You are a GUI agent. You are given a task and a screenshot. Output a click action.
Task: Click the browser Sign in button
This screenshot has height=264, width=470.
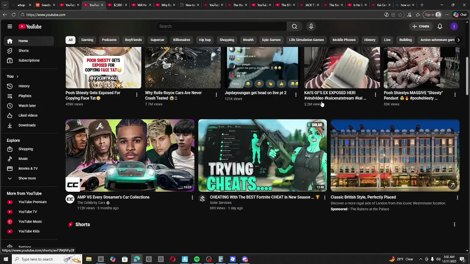pyautogui.click(x=432, y=15)
